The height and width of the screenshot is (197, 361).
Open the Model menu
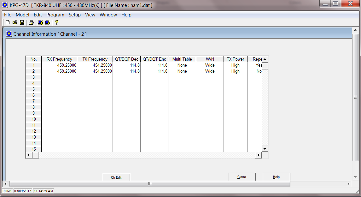pos(22,15)
